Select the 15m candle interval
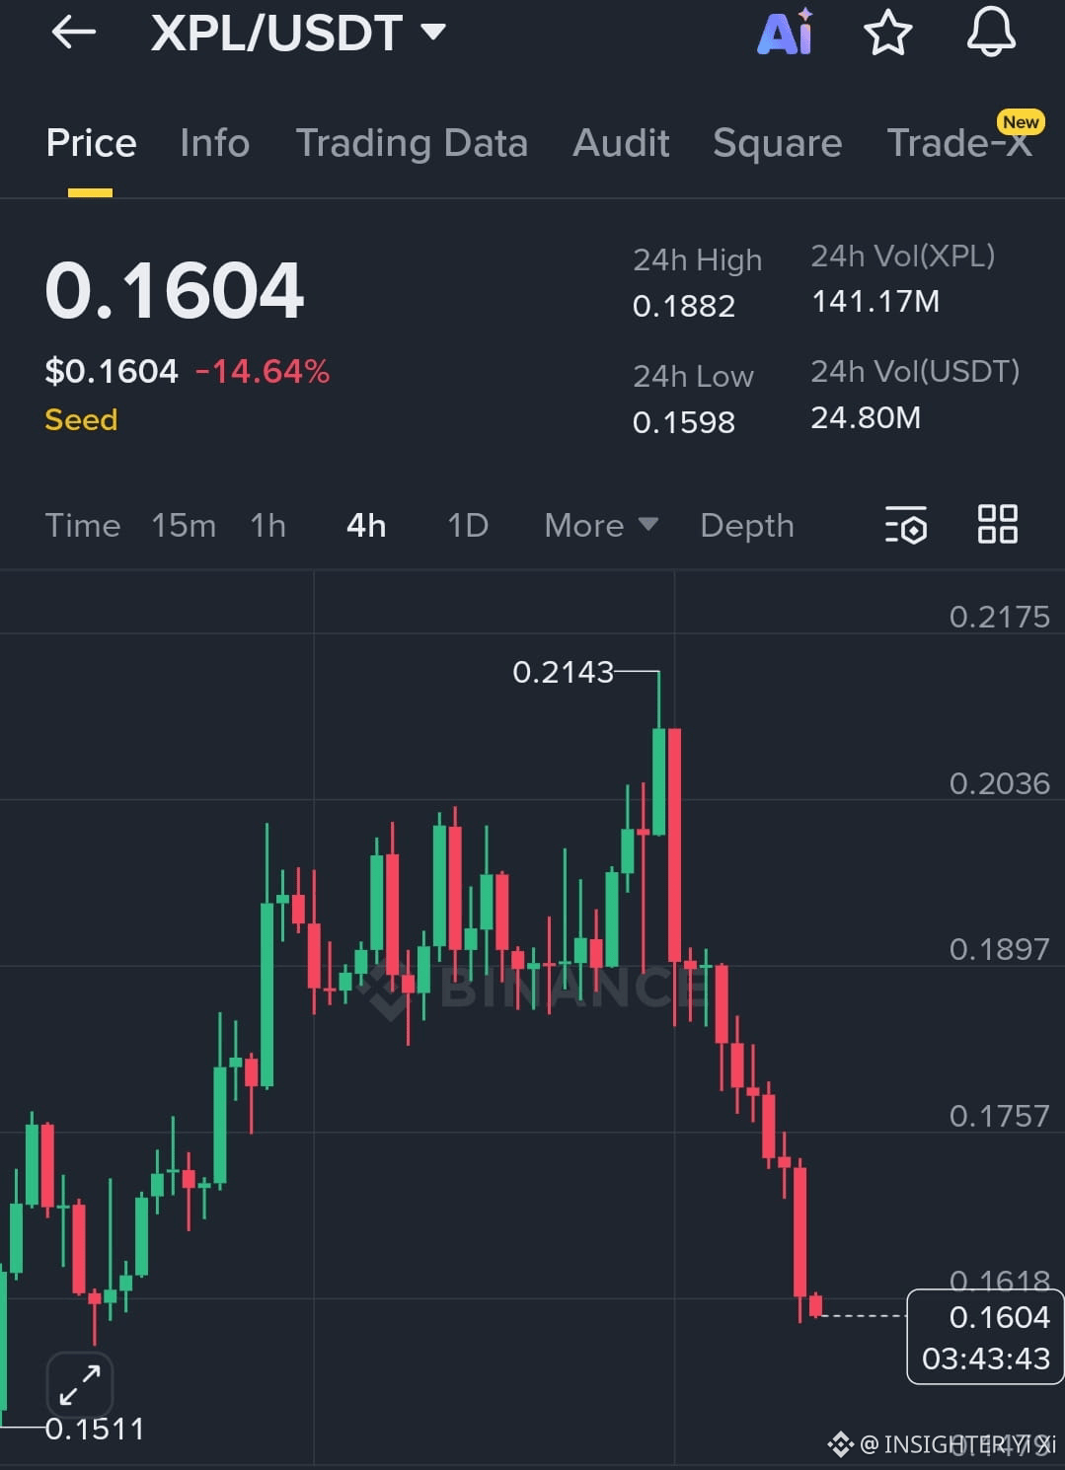1065x1470 pixels. [x=184, y=526]
